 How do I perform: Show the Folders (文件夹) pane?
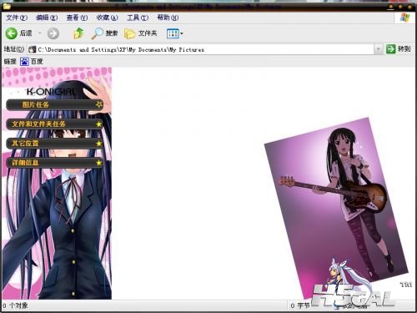tap(141, 33)
